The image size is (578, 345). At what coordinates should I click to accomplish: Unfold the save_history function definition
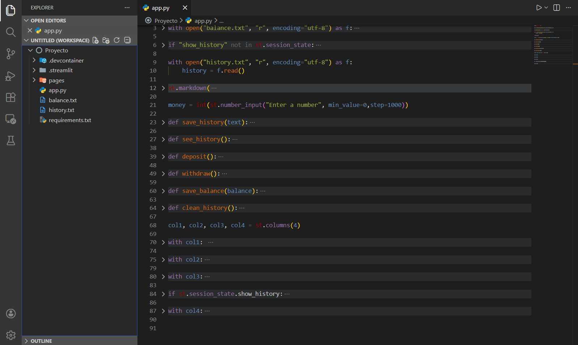(x=163, y=122)
